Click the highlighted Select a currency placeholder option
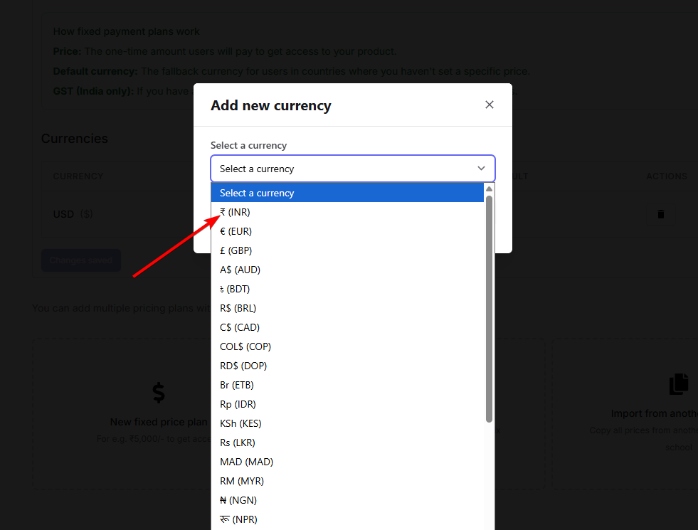The height and width of the screenshot is (530, 698). (x=347, y=193)
